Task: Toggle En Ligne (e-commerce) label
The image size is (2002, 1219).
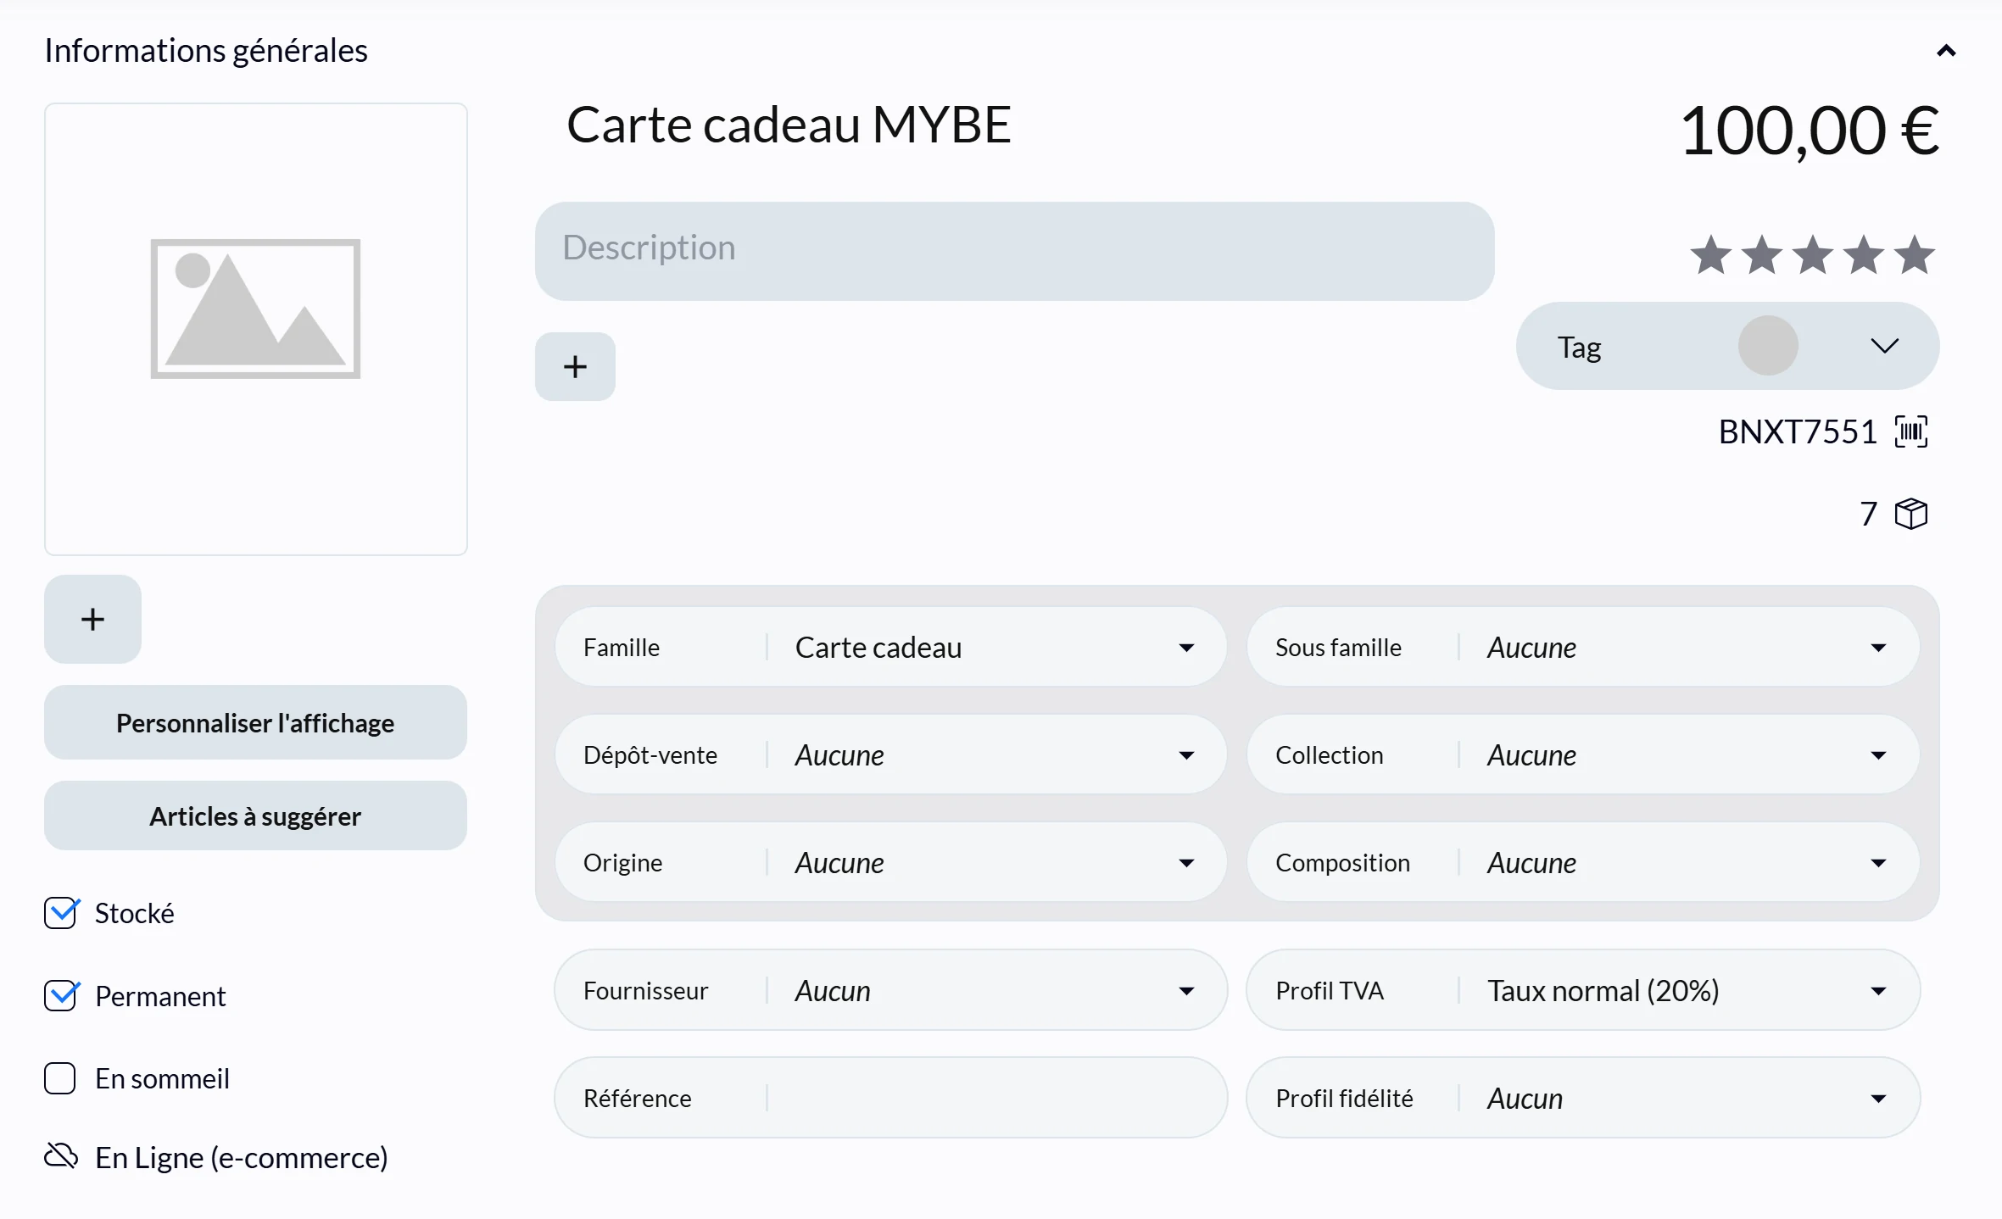Action: click(x=241, y=1157)
